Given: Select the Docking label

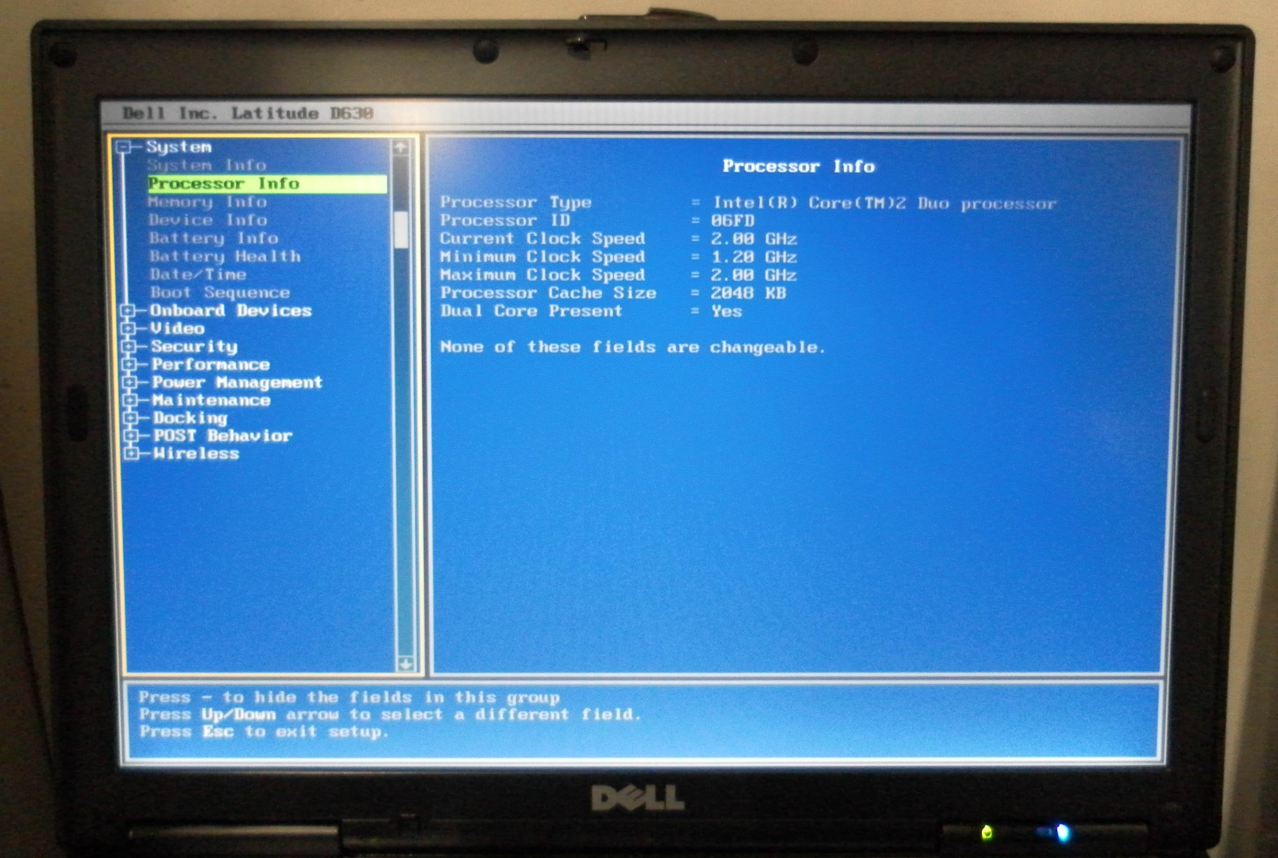Looking at the screenshot, I should 190,419.
